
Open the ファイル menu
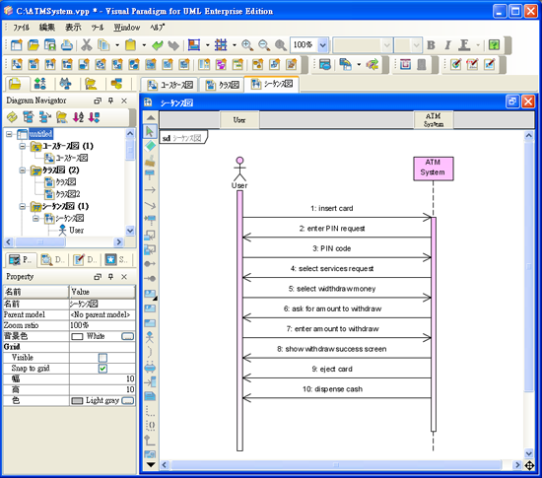[21, 27]
